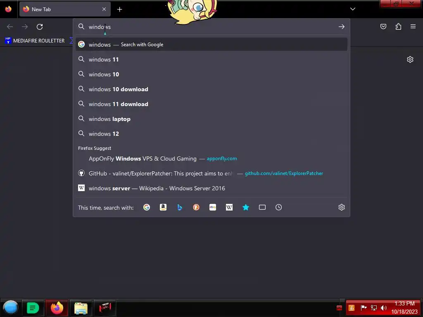Go forward to the next page
423x317 pixels.
[x=25, y=27]
